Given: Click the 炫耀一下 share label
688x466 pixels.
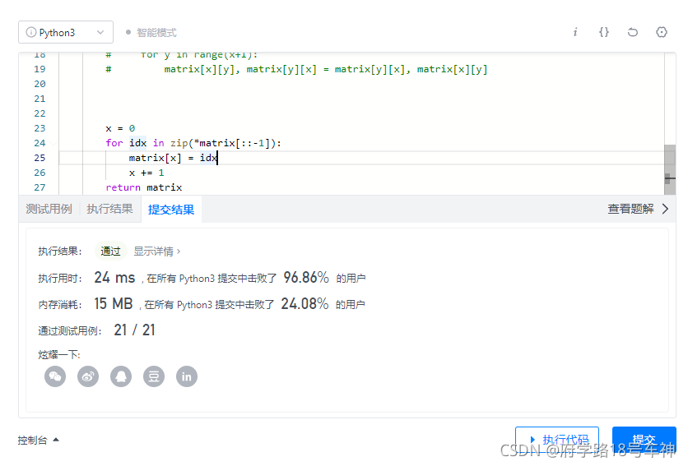Looking at the screenshot, I should pyautogui.click(x=58, y=355).
